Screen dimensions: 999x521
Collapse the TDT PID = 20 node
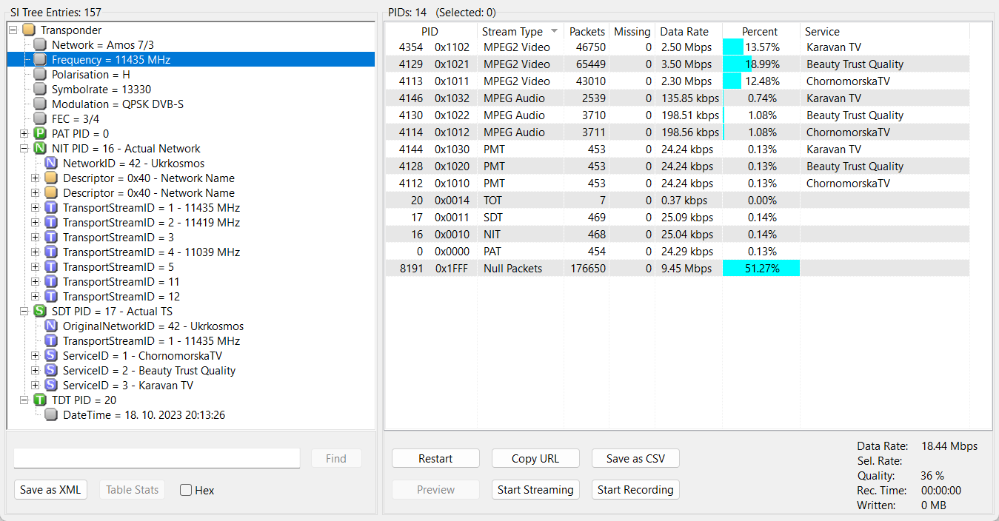click(24, 400)
